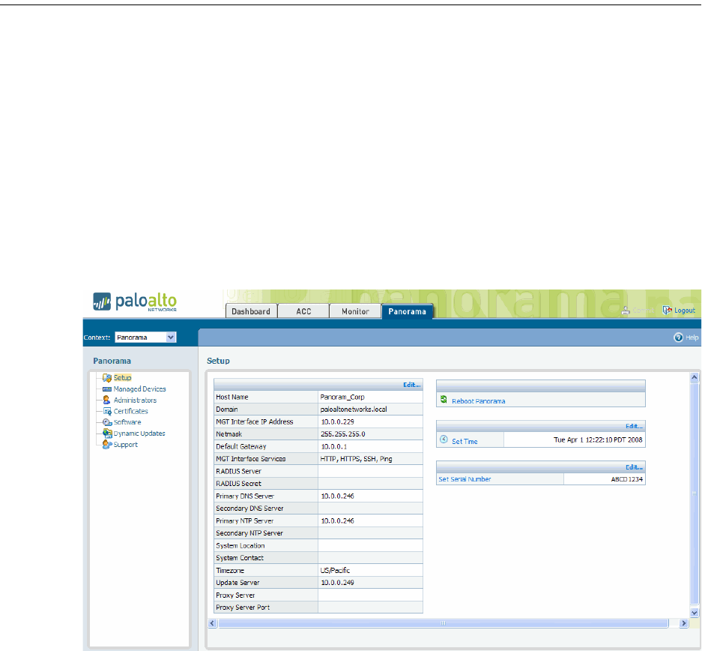Click the System Location row label

coord(240,545)
